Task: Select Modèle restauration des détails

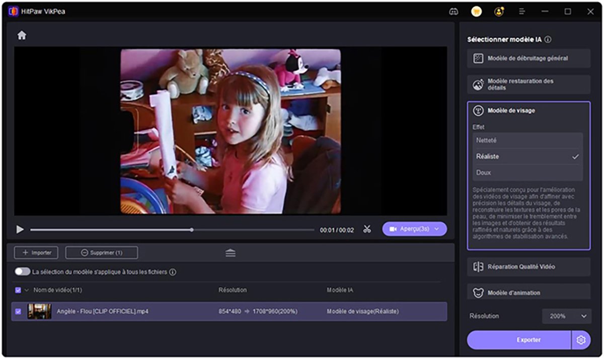Action: (x=528, y=84)
